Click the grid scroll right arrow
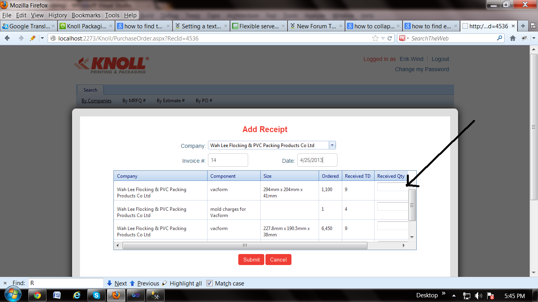The height and width of the screenshot is (302, 538). tap(404, 245)
